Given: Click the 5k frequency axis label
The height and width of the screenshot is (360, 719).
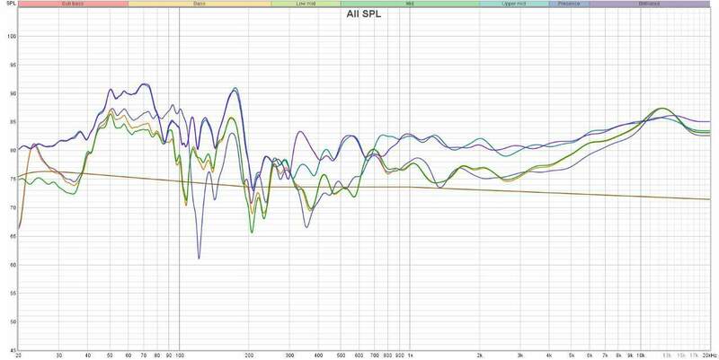Looking at the screenshot, I should click(x=572, y=356).
